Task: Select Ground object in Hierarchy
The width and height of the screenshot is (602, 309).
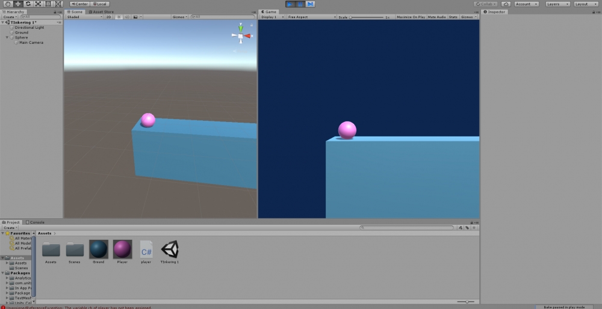Action: click(22, 32)
